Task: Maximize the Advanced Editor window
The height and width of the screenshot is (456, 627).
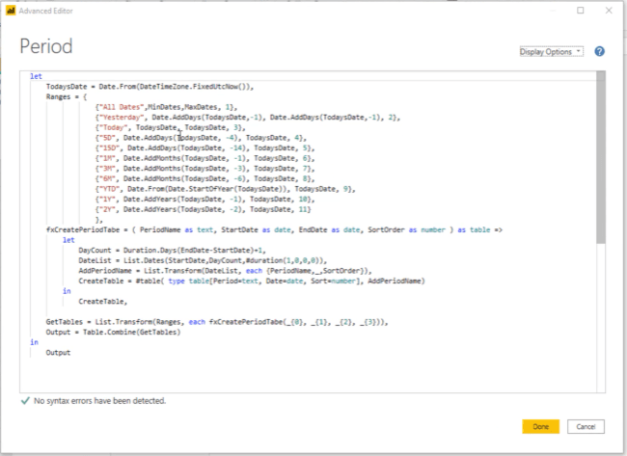Action: 580,11
